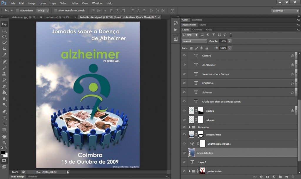Select the Brush tool
Image resolution: width=301 pixels, height=179 pixels.
tap(4, 68)
